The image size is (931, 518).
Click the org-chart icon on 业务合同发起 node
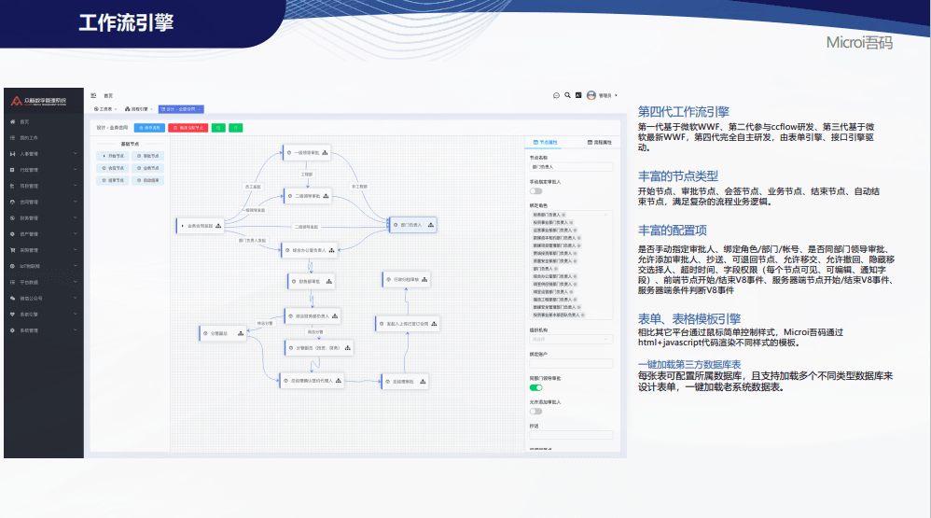click(x=218, y=226)
